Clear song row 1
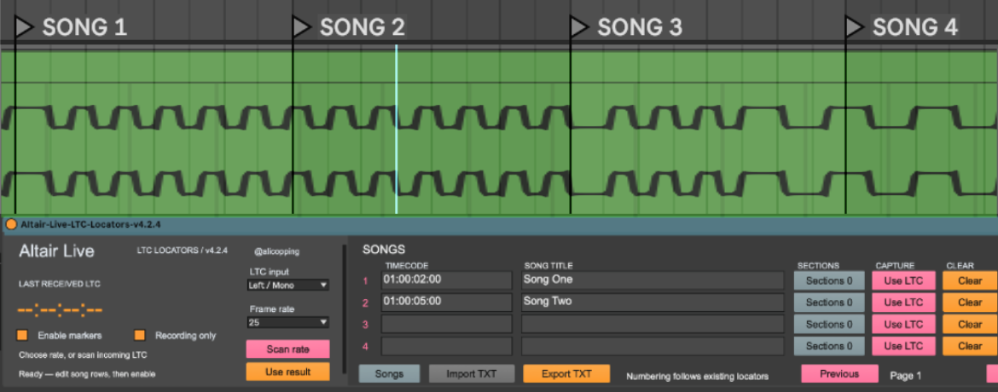This screenshot has height=392, width=998. point(970,280)
